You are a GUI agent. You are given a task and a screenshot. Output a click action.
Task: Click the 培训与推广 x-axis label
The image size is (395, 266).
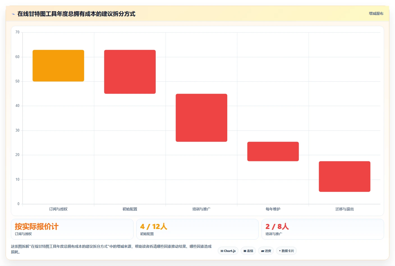coord(201,209)
